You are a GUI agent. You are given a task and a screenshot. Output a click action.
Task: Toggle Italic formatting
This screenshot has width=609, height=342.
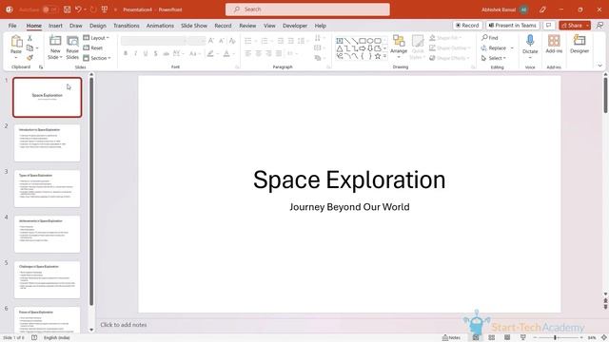[x=135, y=53]
